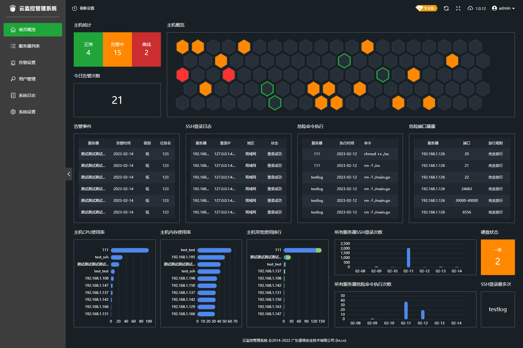Click the system settings gear icon
Image resolution: width=523 pixels, height=348 pixels.
(x=13, y=112)
